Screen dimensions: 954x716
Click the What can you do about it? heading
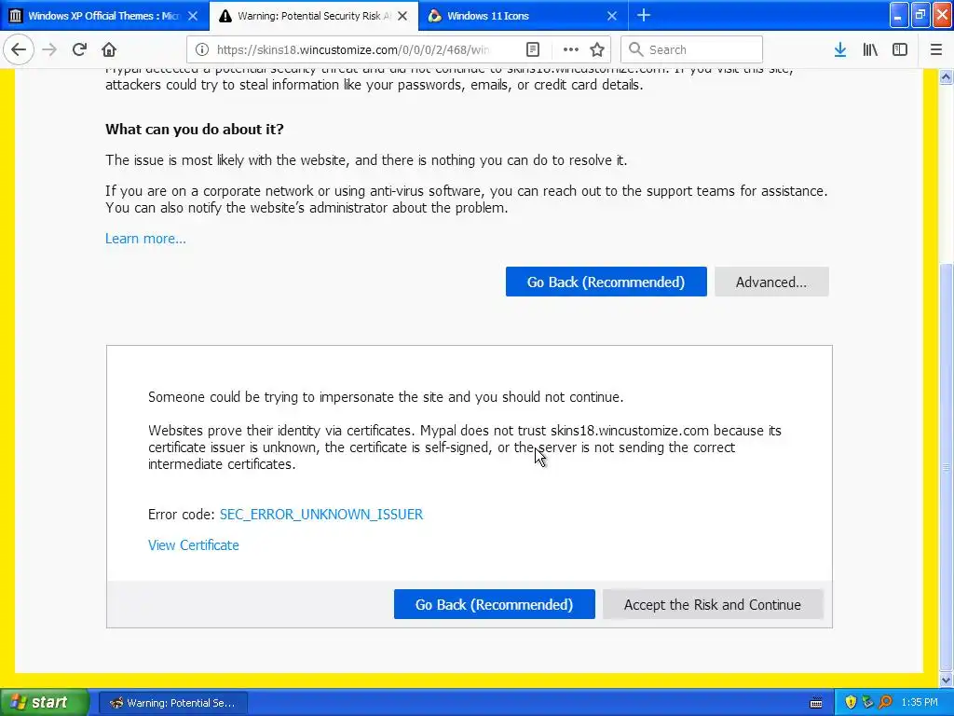pos(195,129)
